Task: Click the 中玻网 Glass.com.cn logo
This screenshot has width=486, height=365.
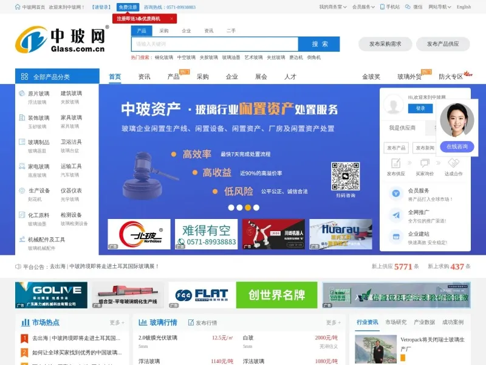Action: pos(62,40)
